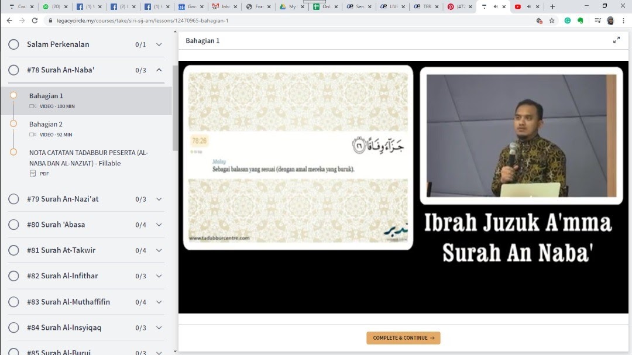The image size is (632, 355).
Task: Open the Chrome profile avatar
Action: click(x=610, y=20)
